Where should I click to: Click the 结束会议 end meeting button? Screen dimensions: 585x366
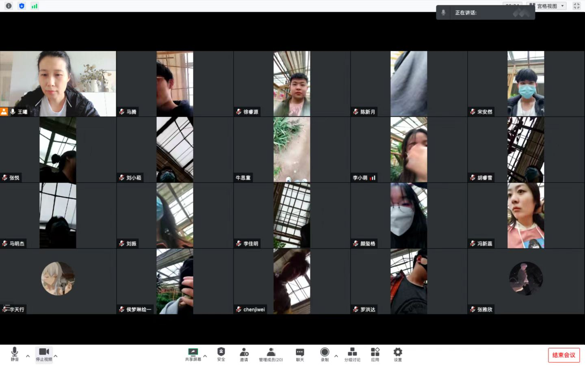click(x=563, y=355)
